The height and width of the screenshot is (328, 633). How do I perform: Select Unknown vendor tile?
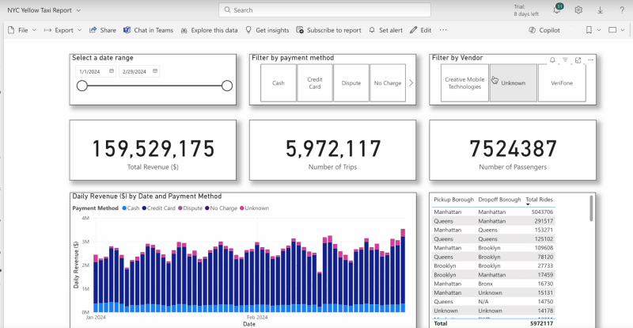(514, 83)
